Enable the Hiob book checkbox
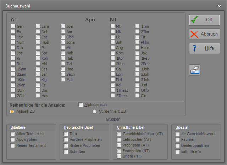 (x=38, y=42)
